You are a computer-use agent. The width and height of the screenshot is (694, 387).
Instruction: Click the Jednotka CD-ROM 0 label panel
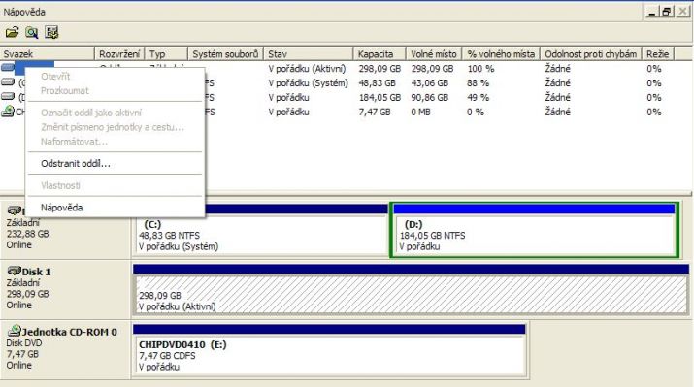[65, 349]
